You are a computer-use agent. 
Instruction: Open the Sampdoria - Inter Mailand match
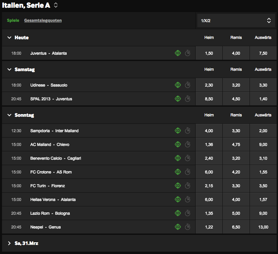click(54, 131)
